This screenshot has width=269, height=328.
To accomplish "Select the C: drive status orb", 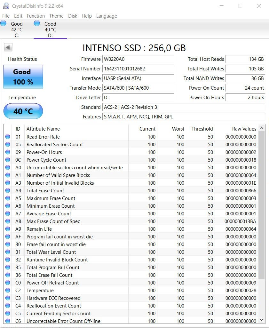I will tap(4, 23).
